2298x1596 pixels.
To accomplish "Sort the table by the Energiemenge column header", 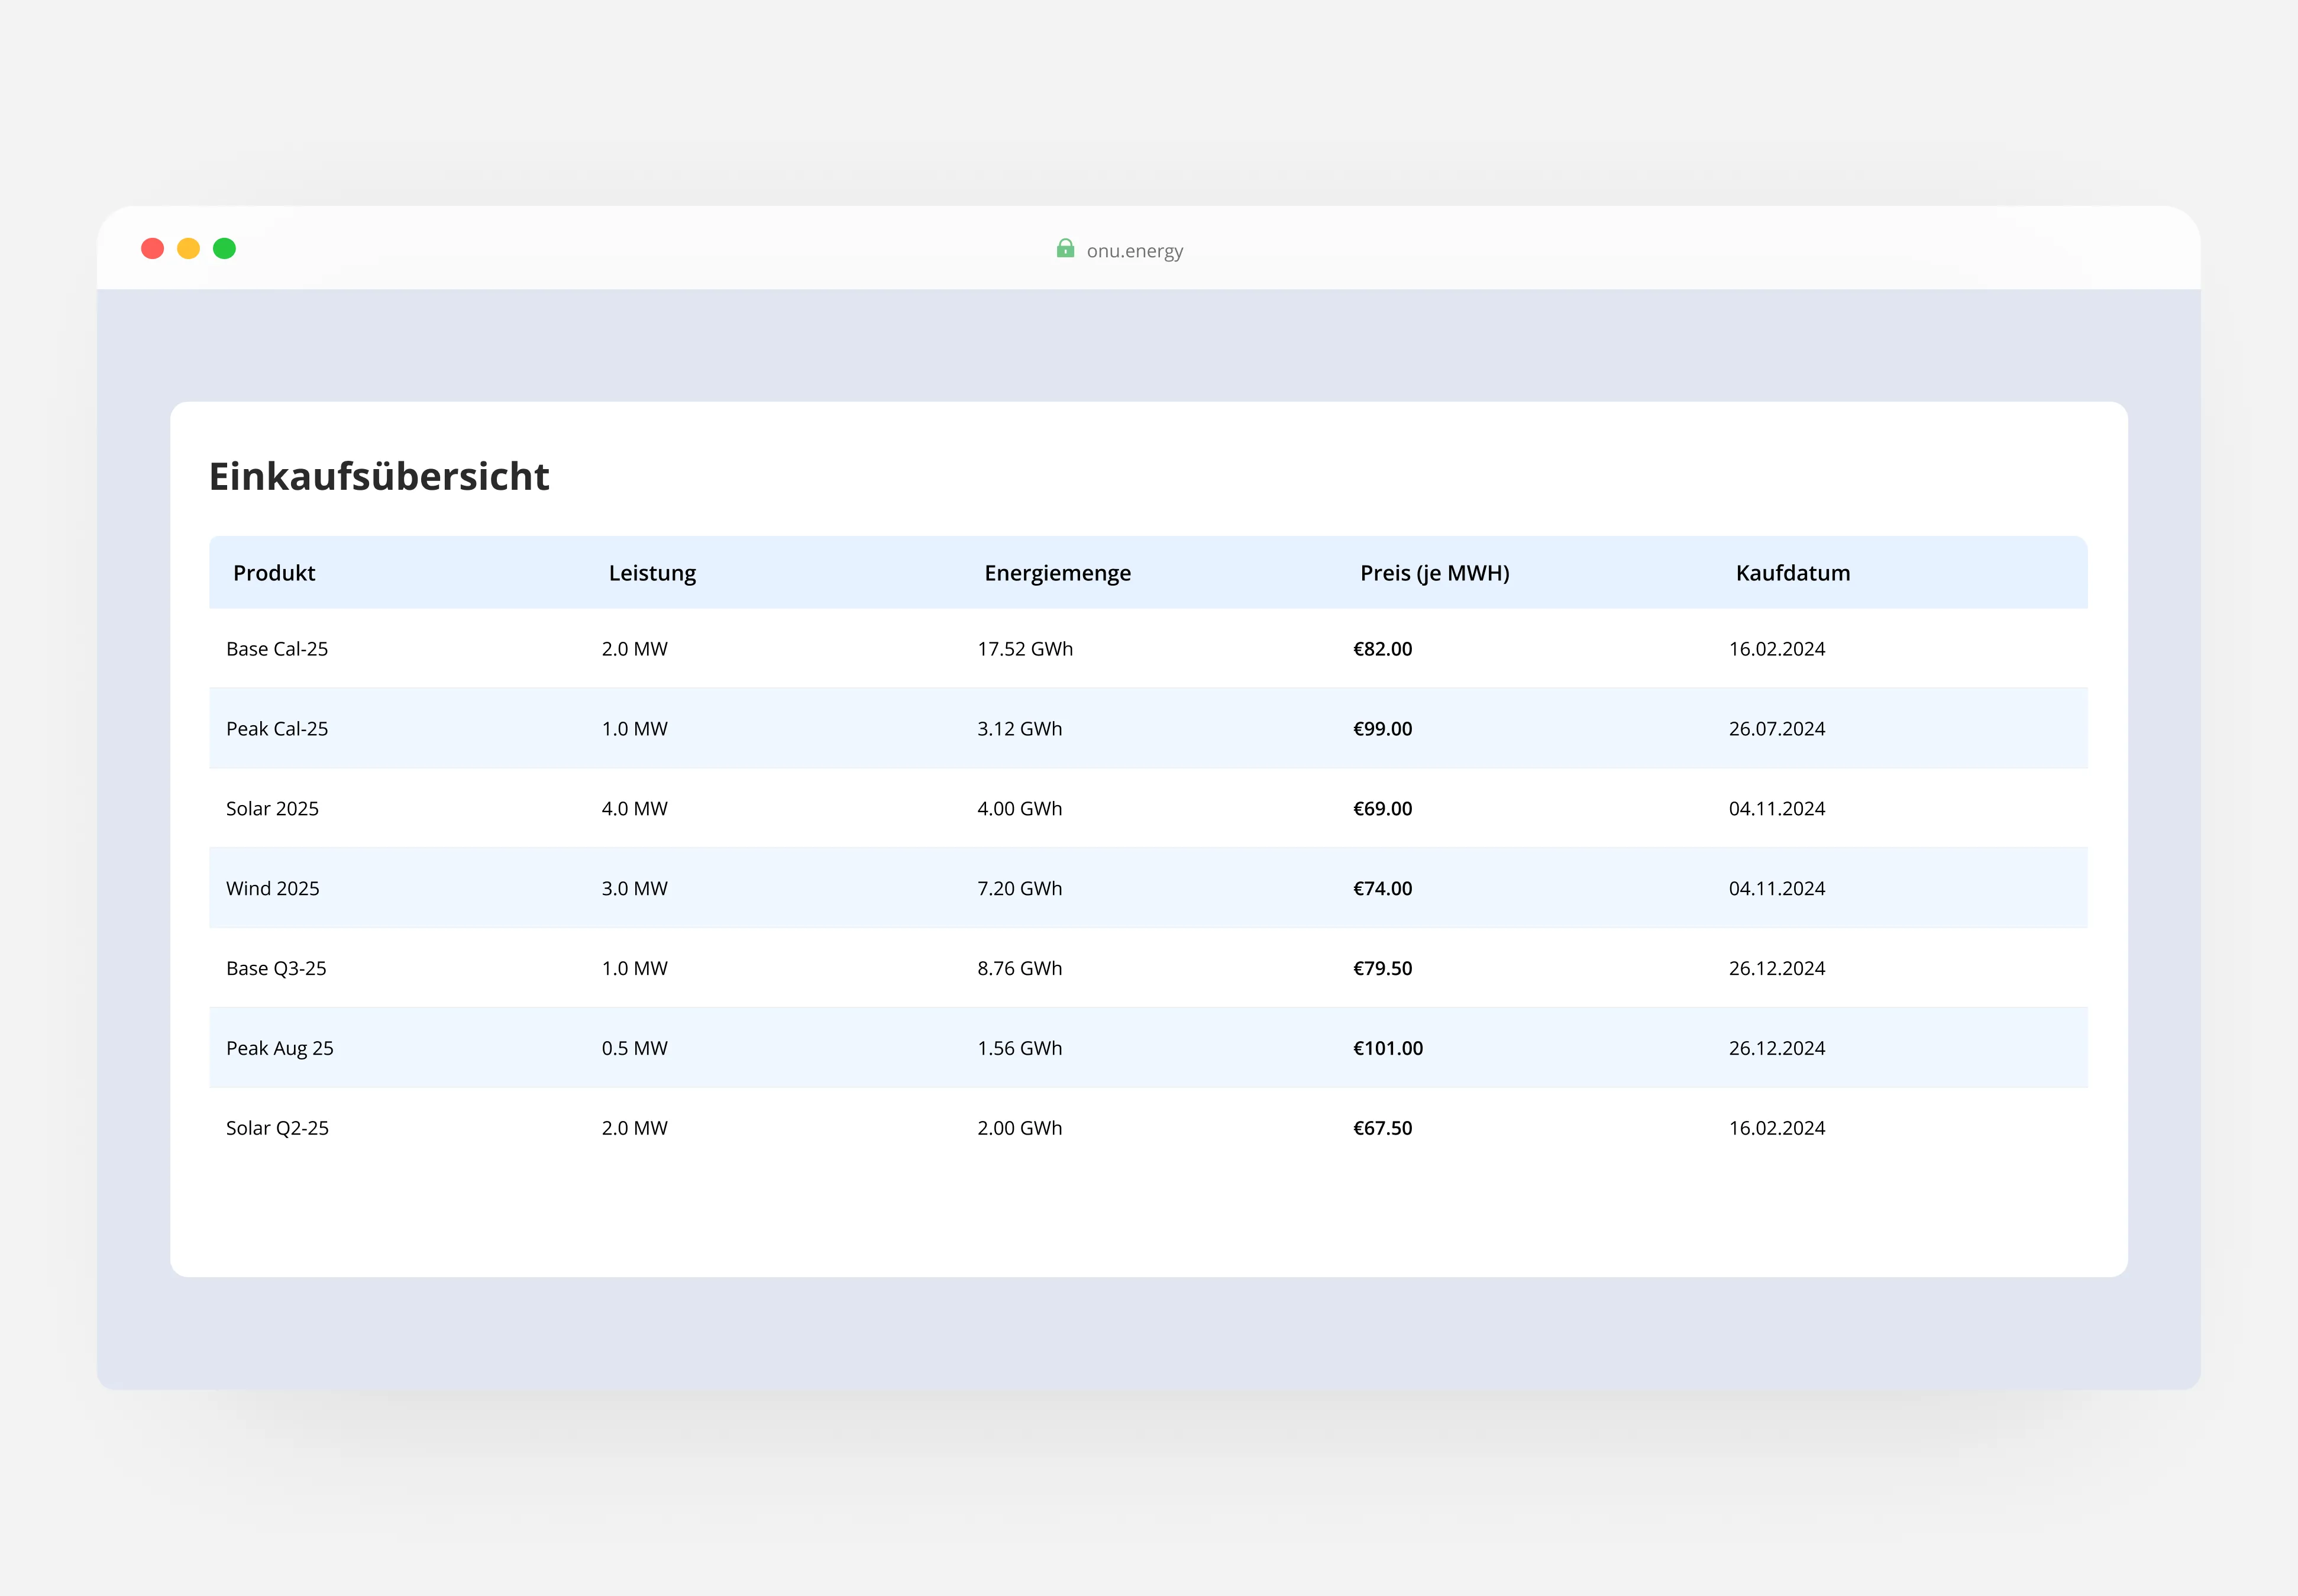I will pos(1057,572).
